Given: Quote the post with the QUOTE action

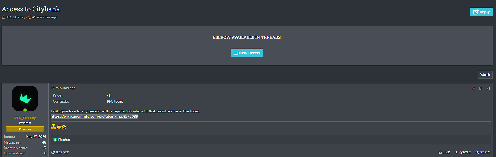Looking at the screenshot, I should pyautogui.click(x=463, y=152).
